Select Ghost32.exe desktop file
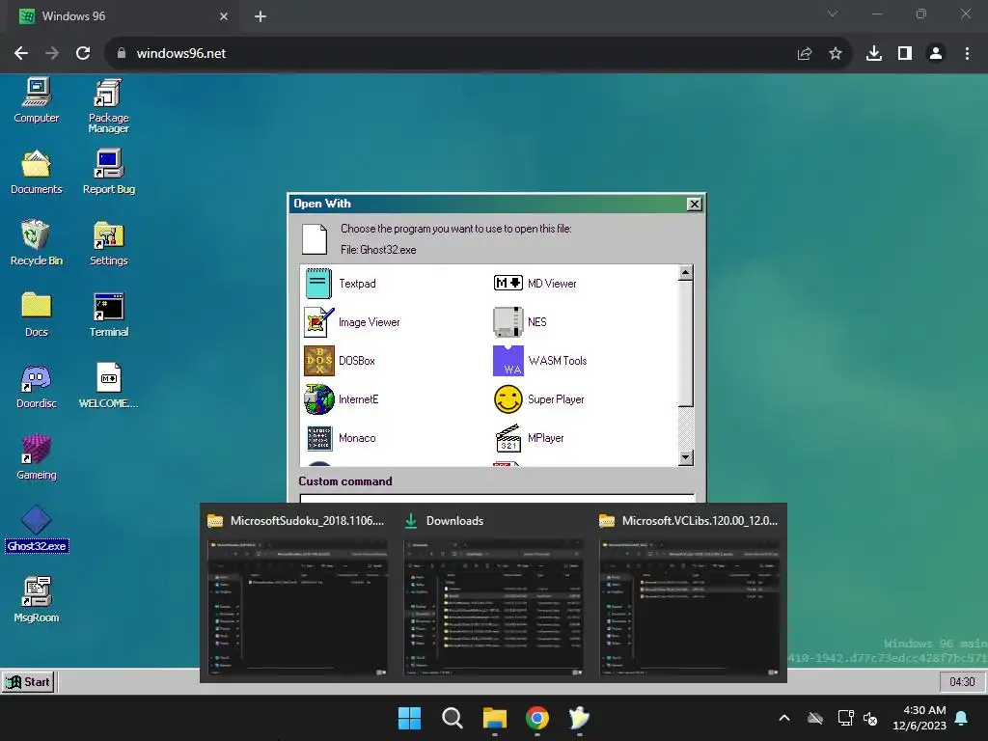The width and height of the screenshot is (988, 741). pos(36,530)
